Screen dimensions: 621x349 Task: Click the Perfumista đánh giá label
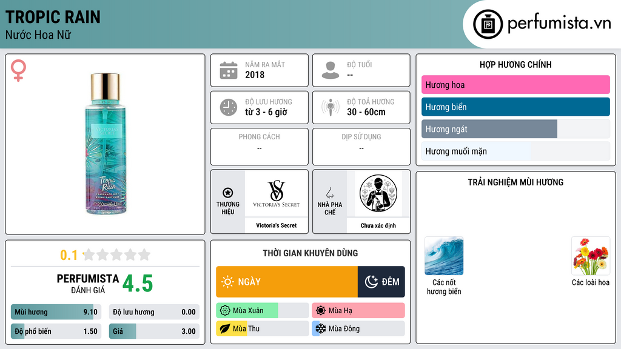[x=88, y=284]
